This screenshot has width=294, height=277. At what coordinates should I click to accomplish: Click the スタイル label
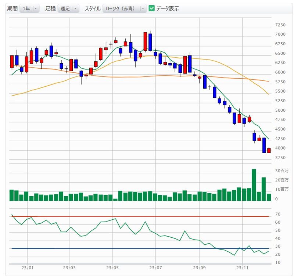click(x=93, y=8)
